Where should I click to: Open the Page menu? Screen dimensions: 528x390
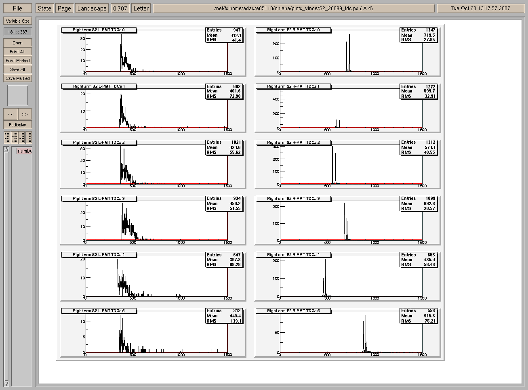[x=64, y=8]
